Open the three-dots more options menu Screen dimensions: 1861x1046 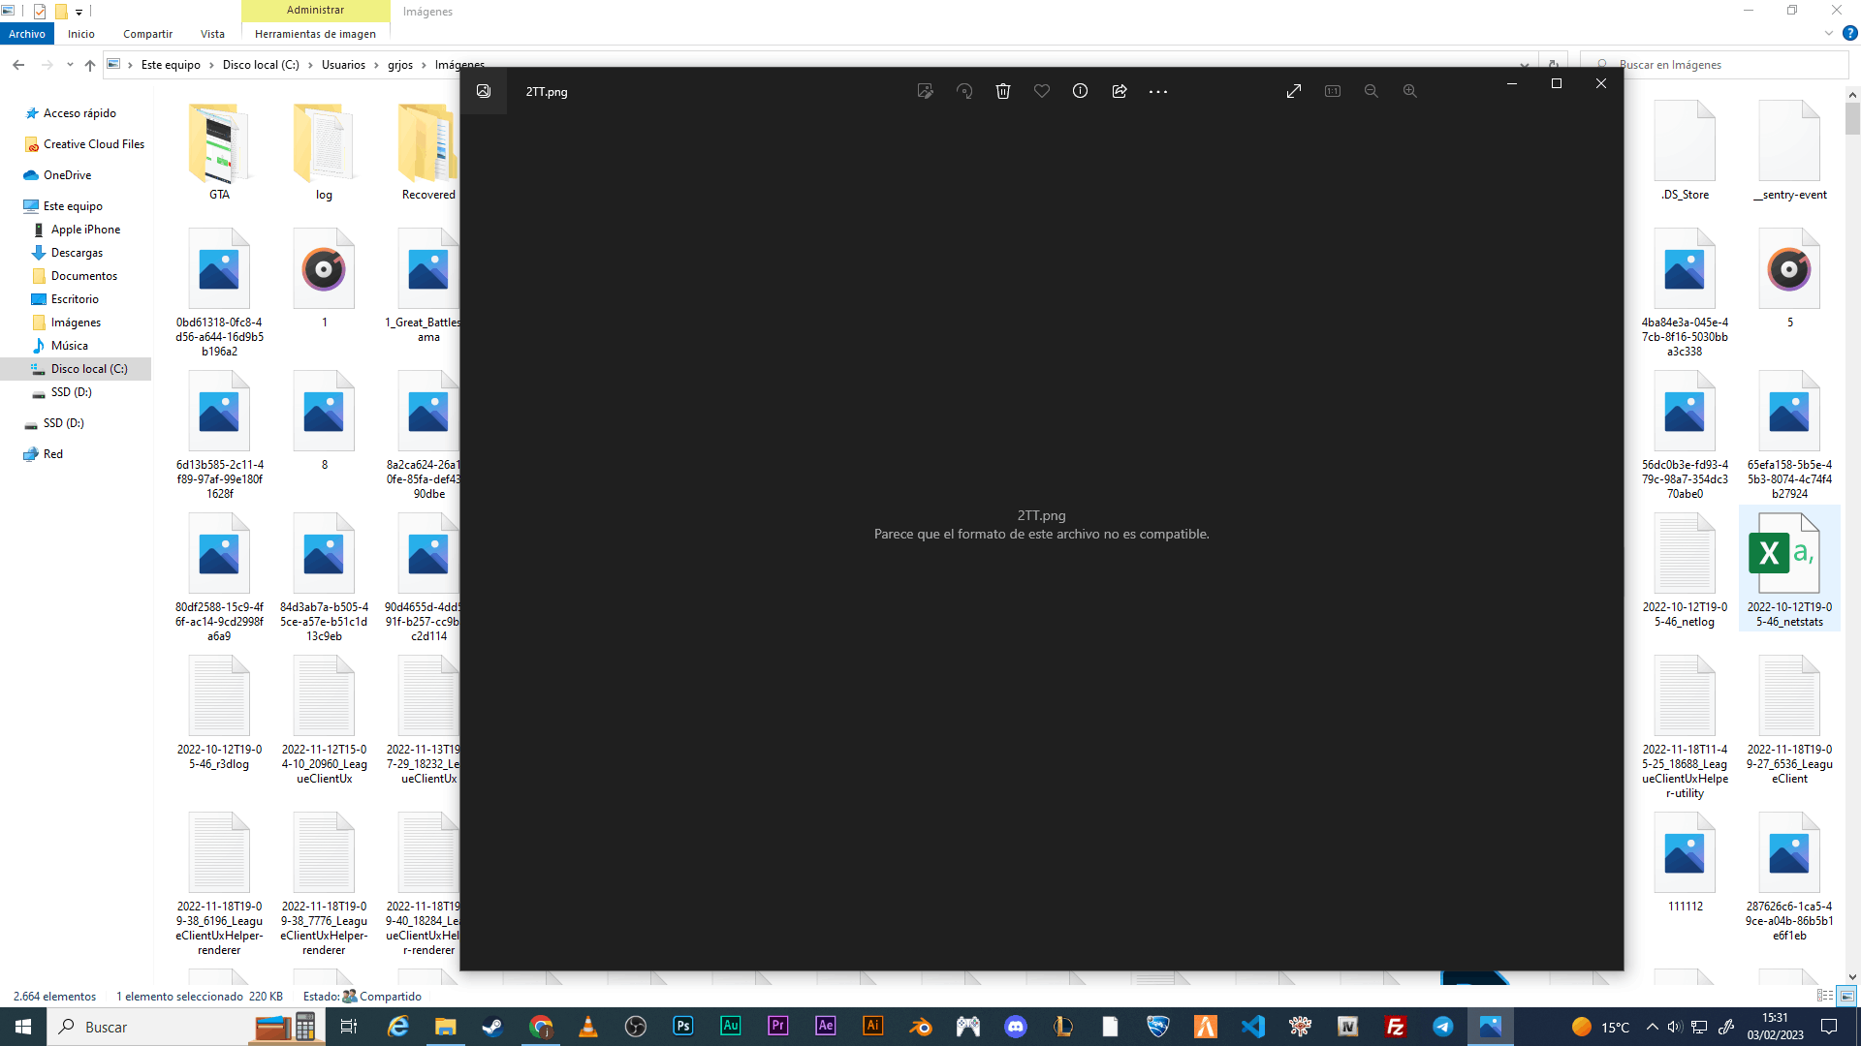1158,91
